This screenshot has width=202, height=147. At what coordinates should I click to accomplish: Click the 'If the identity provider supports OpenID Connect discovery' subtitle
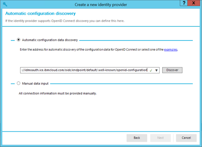click(x=65, y=21)
